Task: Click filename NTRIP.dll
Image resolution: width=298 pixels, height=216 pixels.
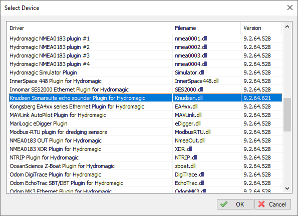Action: (186, 157)
